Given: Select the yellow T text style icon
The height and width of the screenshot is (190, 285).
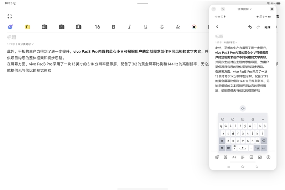Looking at the screenshot, I should tap(27, 27).
